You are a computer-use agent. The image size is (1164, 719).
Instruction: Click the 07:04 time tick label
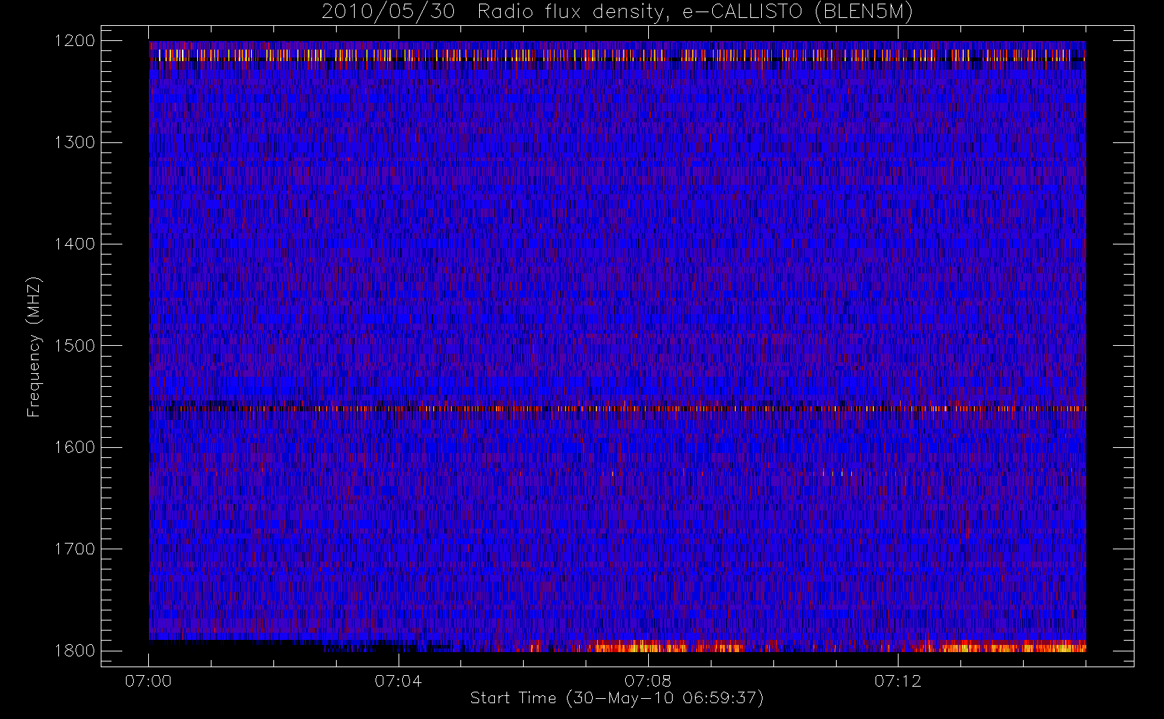click(x=398, y=681)
